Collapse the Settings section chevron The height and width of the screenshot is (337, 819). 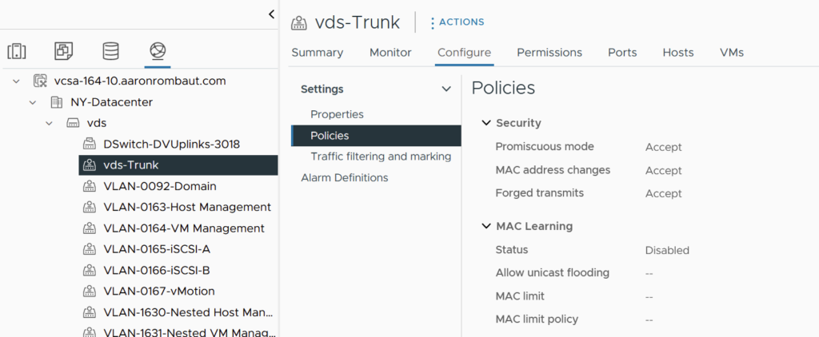coord(446,89)
